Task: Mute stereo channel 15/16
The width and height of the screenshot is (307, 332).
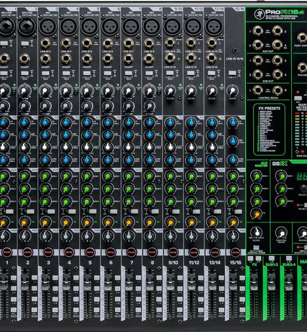Action: [x=235, y=252]
